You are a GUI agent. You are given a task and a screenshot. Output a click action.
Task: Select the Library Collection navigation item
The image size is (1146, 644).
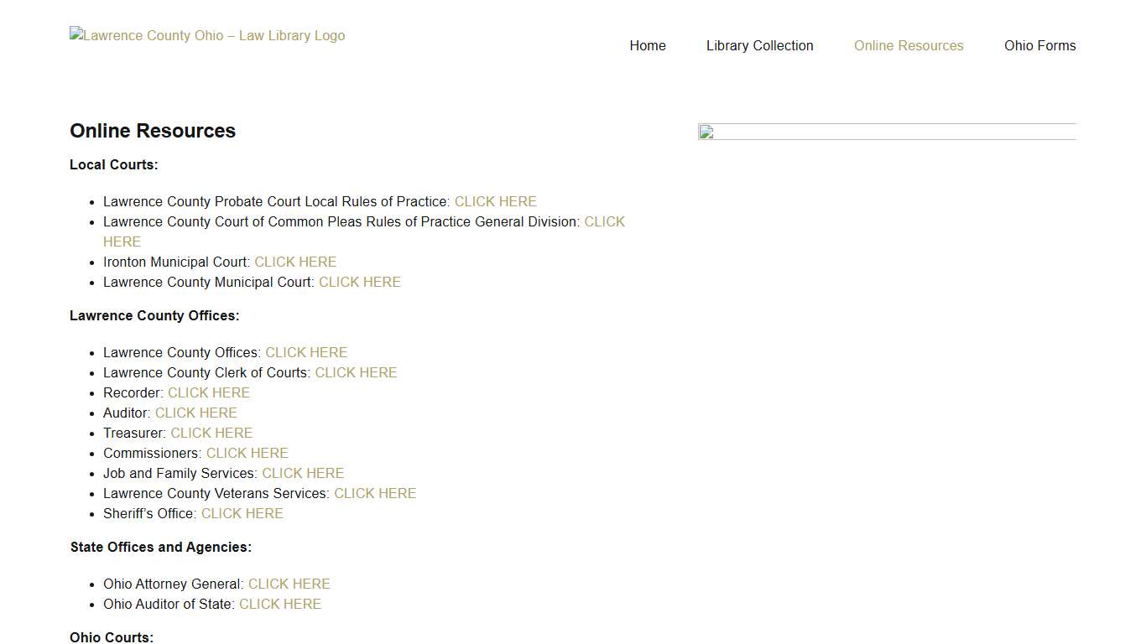[759, 45]
